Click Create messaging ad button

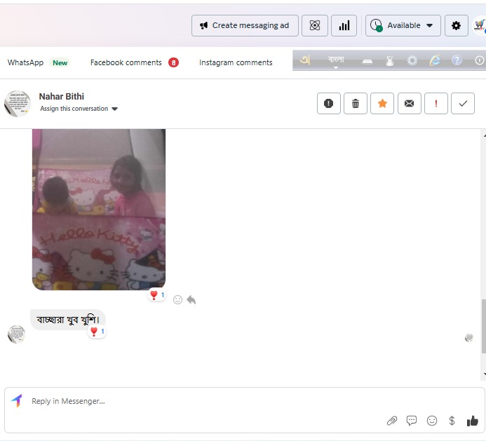click(x=245, y=26)
